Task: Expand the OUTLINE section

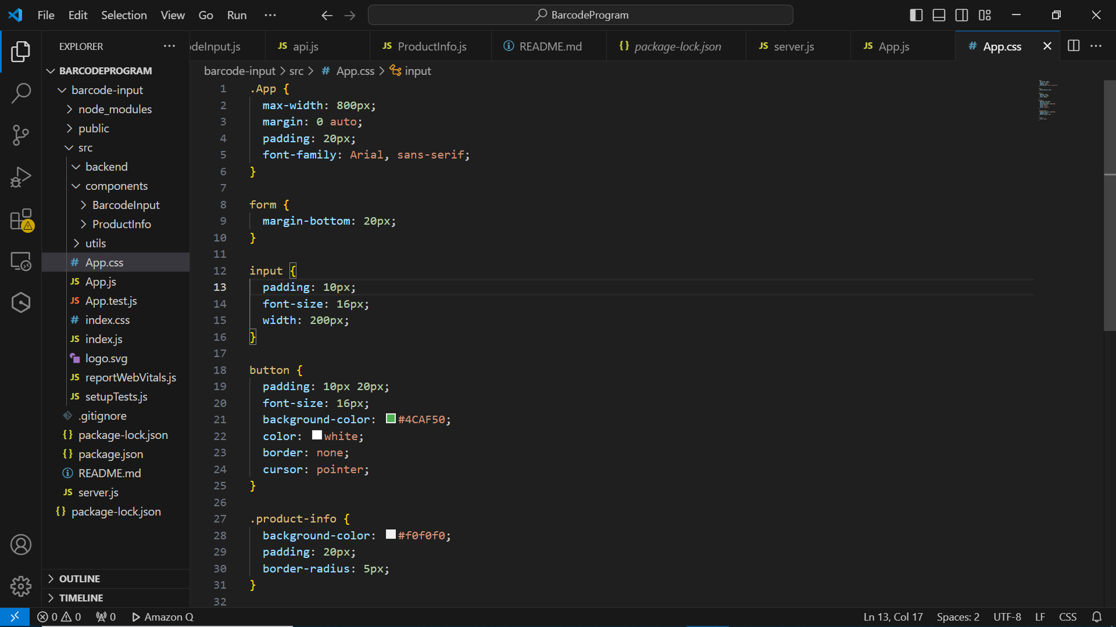Action: point(80,579)
